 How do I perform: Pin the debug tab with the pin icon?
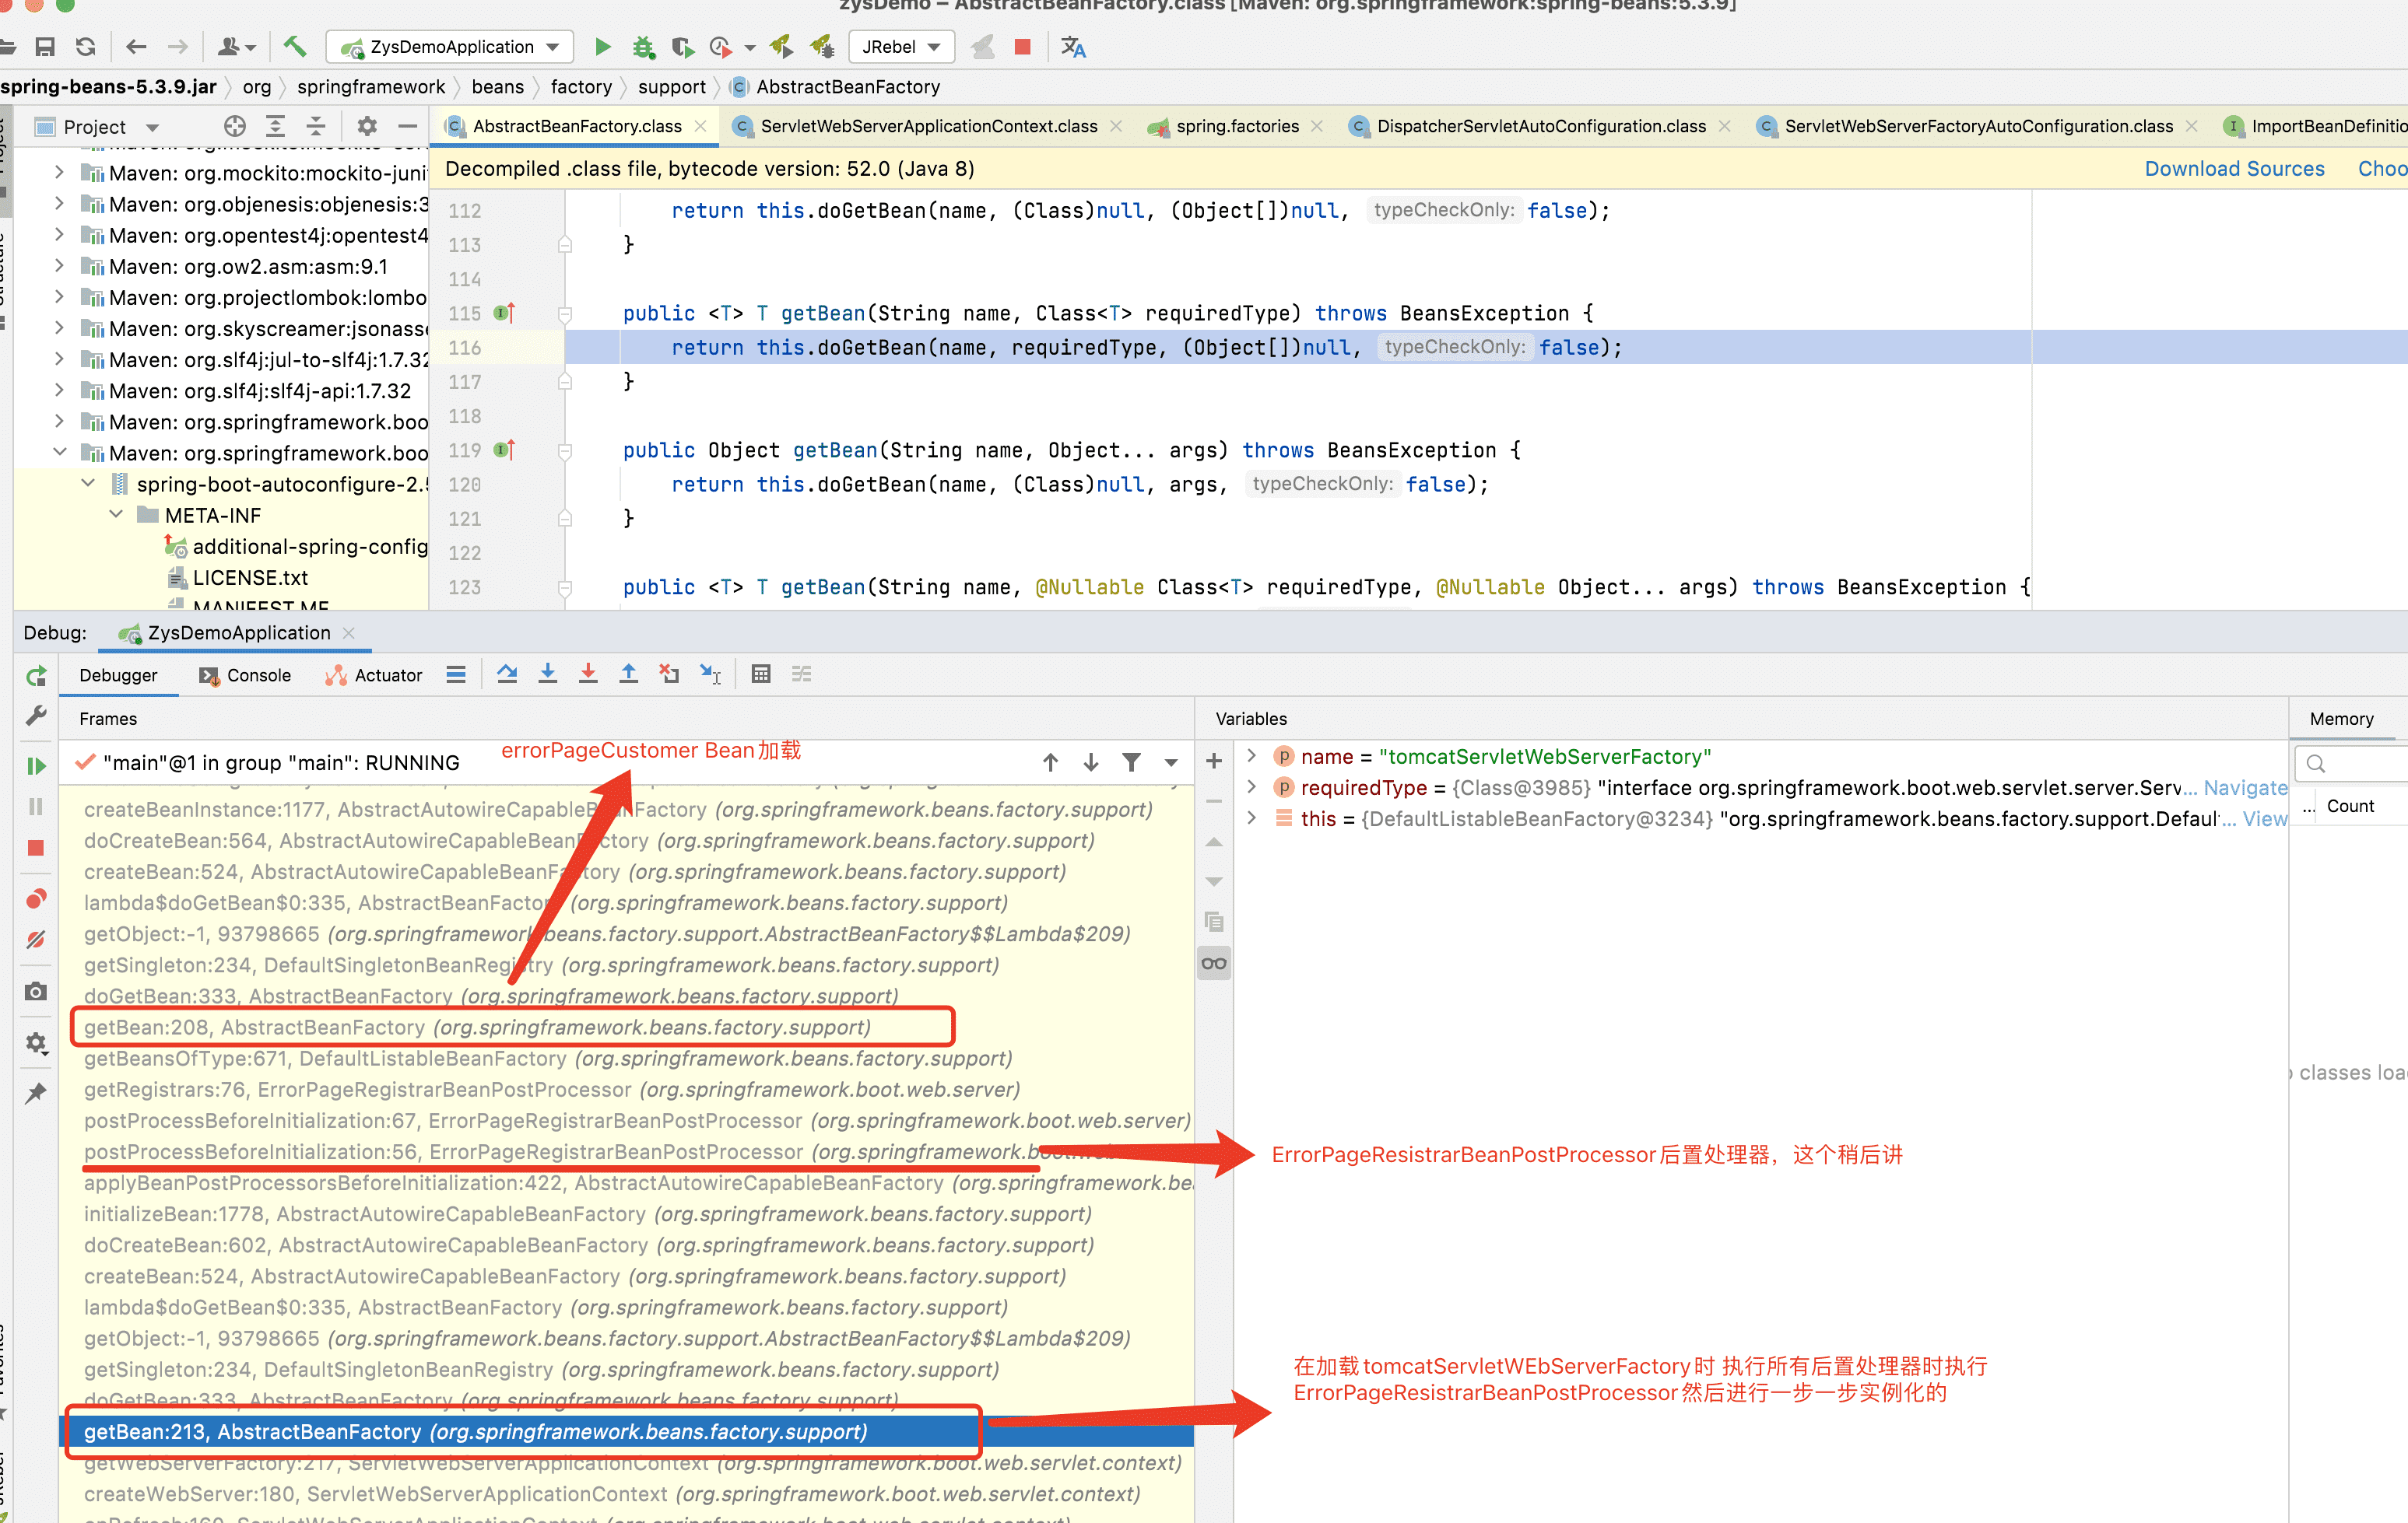click(x=36, y=1094)
